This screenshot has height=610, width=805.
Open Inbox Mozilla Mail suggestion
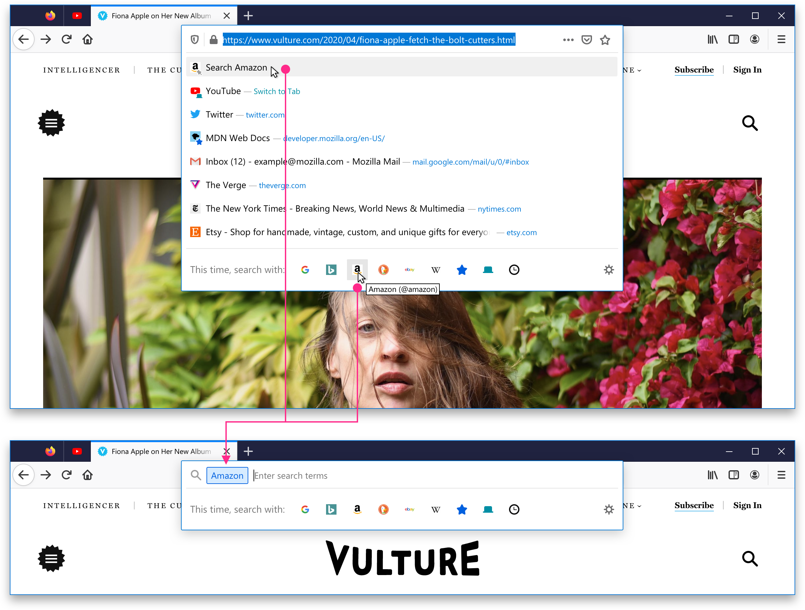coord(402,162)
